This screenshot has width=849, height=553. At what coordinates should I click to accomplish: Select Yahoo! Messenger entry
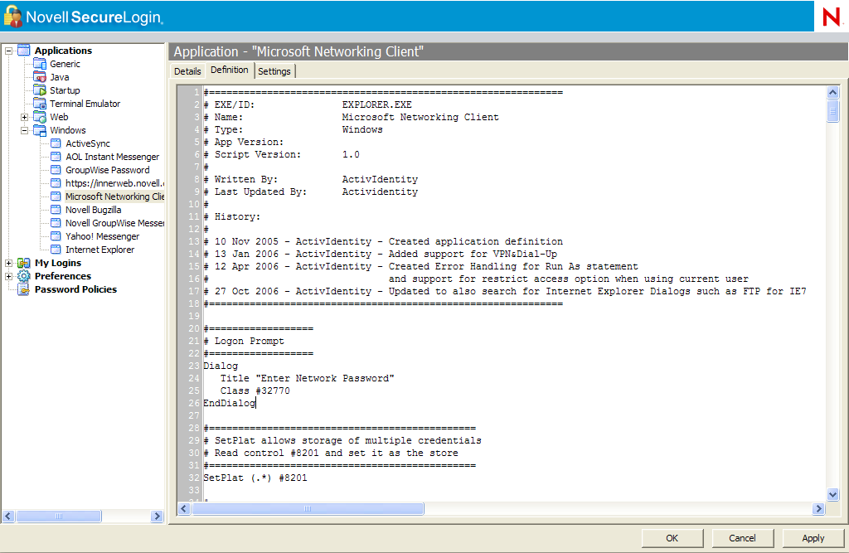coord(103,236)
